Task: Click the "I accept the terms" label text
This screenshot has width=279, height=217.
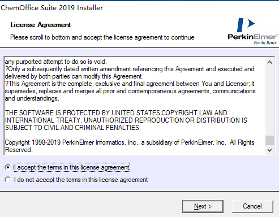Action: [x=72, y=167]
